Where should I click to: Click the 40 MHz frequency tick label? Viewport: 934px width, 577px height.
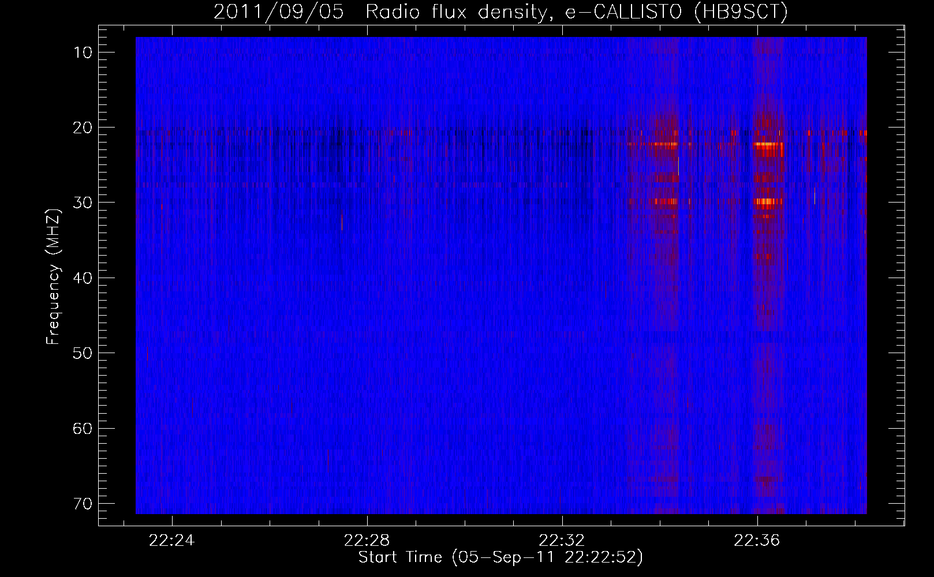(x=83, y=278)
